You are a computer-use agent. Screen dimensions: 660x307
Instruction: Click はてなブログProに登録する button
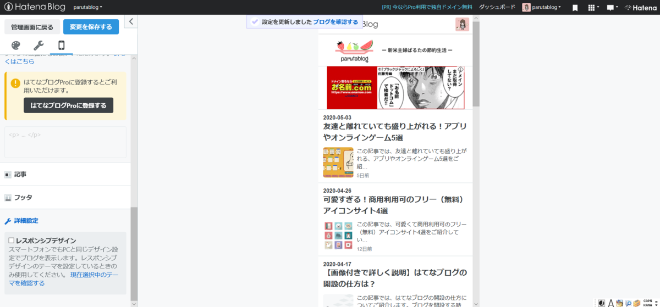[x=68, y=105]
